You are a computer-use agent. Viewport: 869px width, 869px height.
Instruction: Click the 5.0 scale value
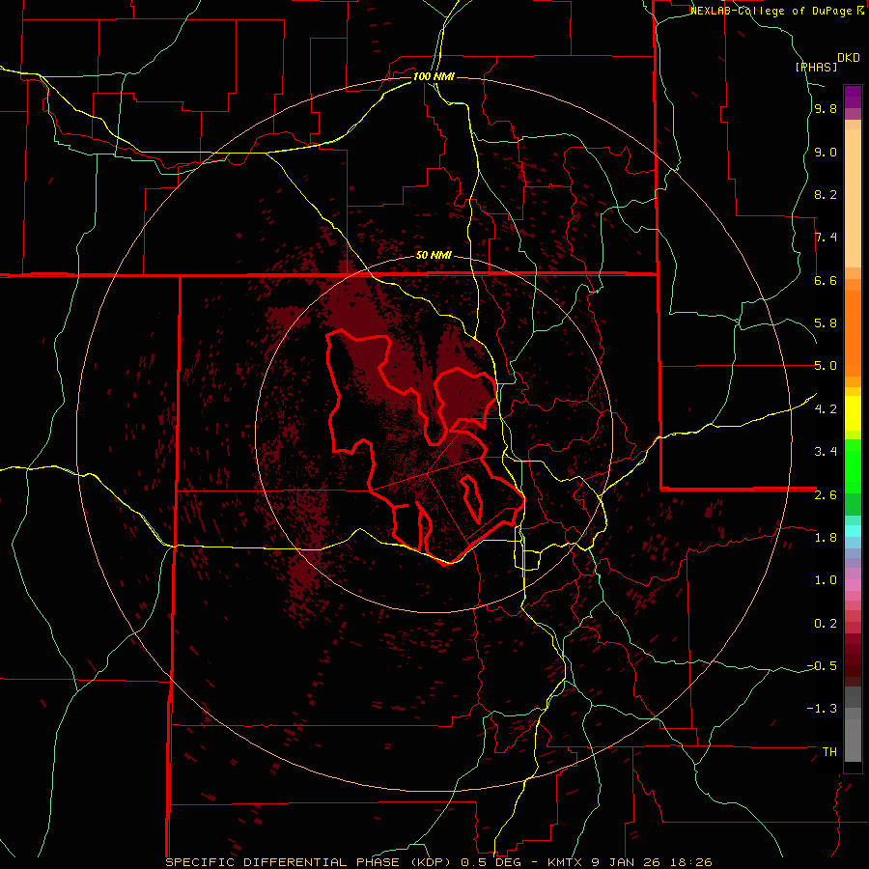[826, 366]
